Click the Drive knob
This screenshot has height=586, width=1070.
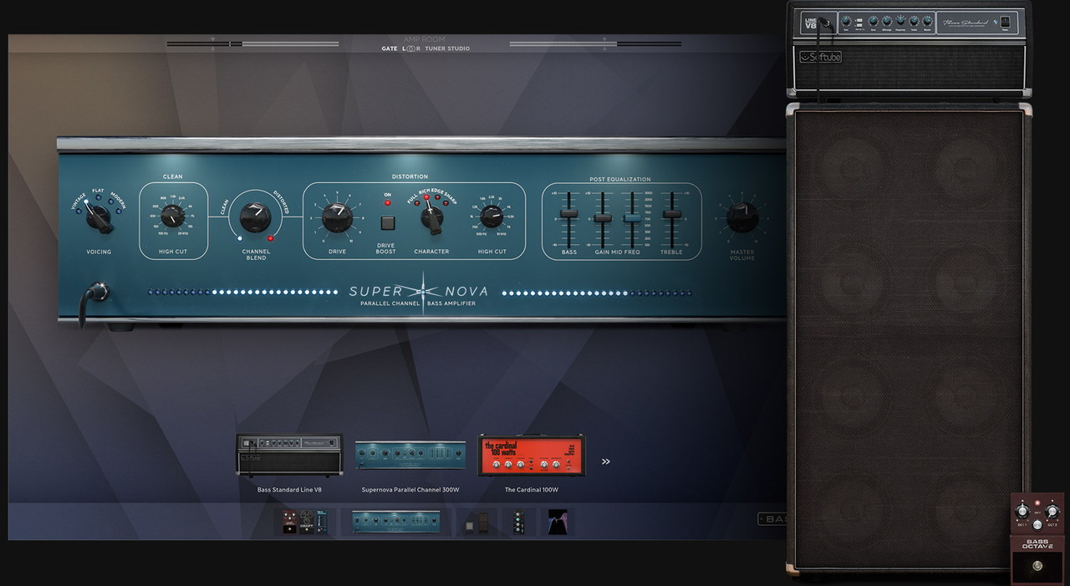[x=336, y=217]
